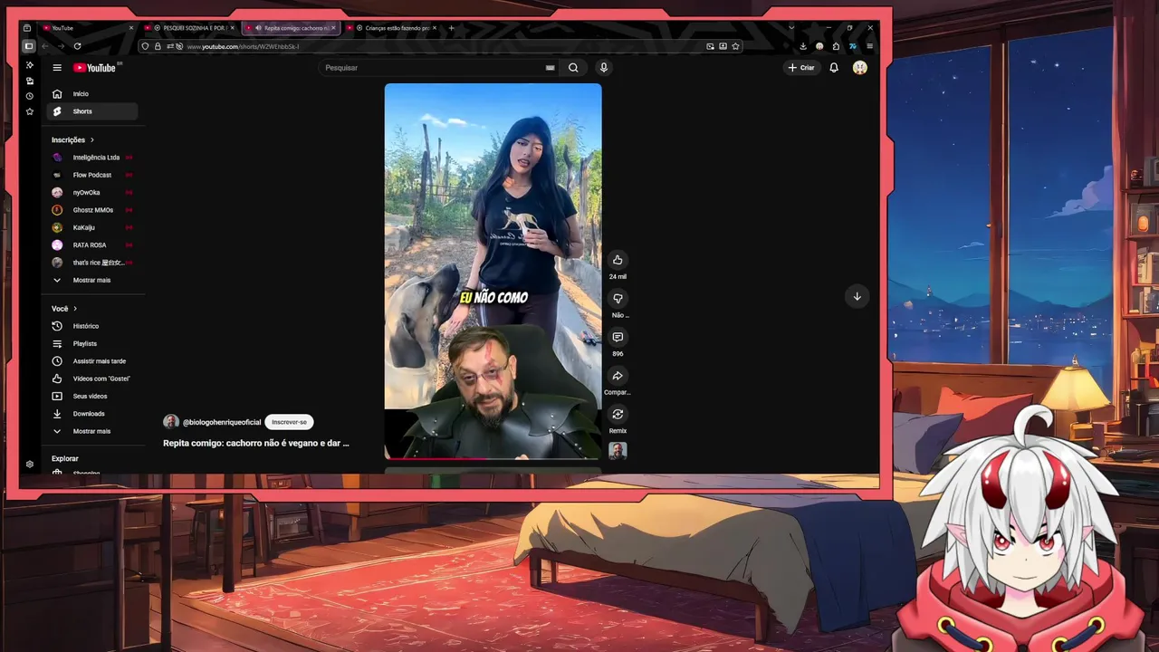Open bookmarks star in browser sidebar
Image resolution: width=1159 pixels, height=652 pixels.
(x=29, y=111)
